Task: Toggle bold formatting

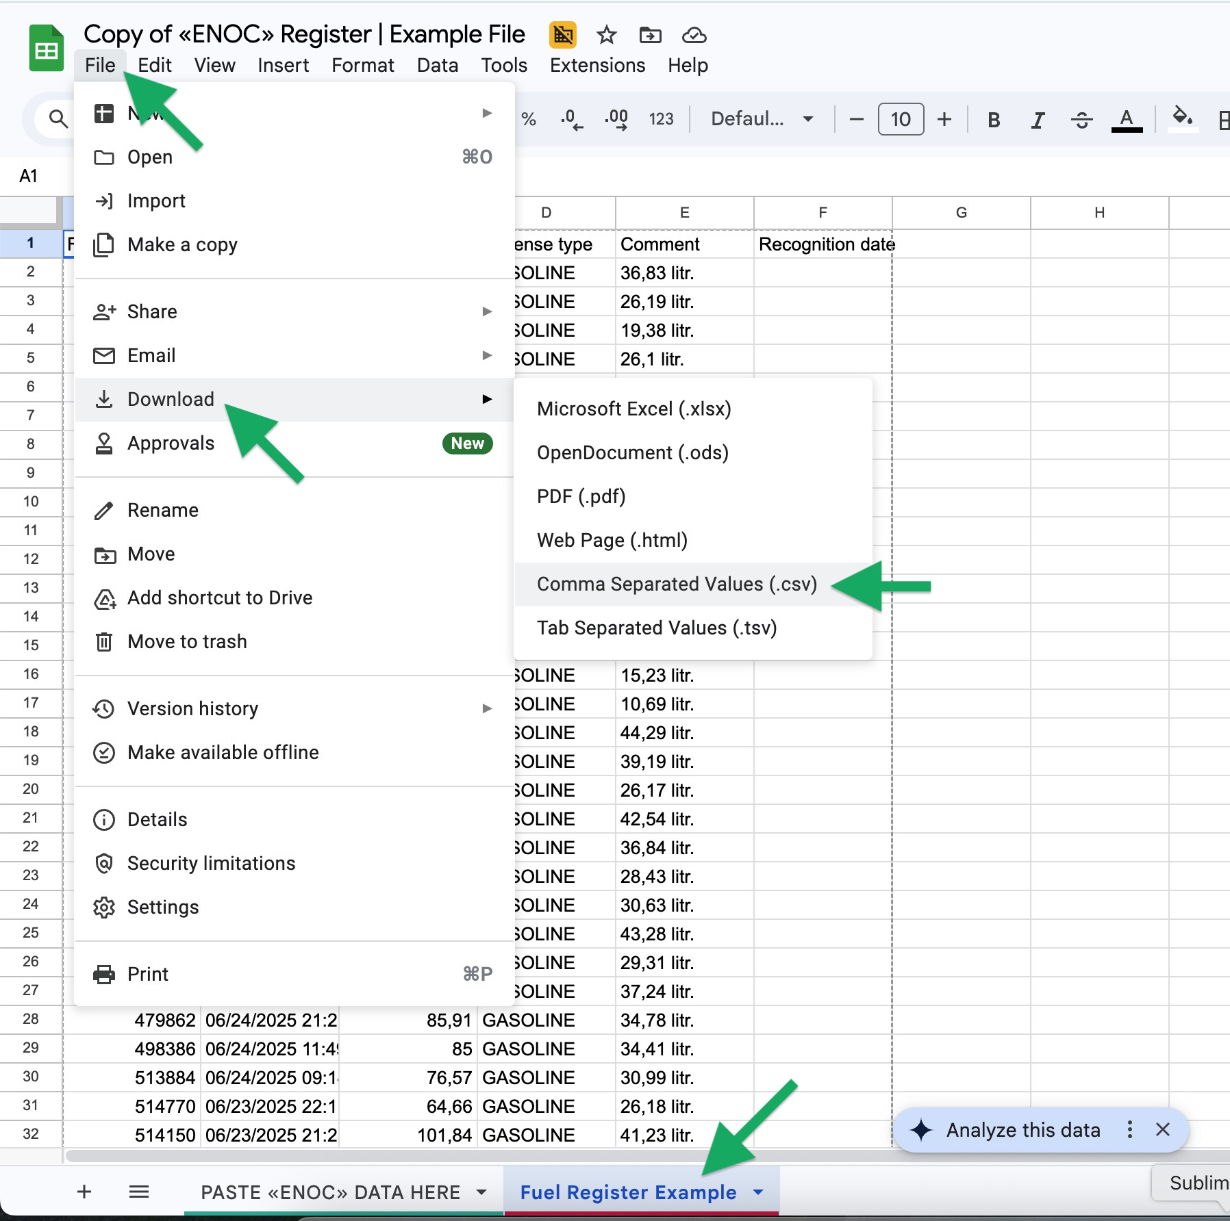Action: (994, 120)
